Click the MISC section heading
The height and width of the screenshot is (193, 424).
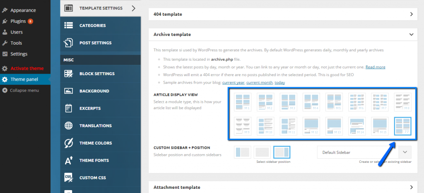tap(69, 60)
